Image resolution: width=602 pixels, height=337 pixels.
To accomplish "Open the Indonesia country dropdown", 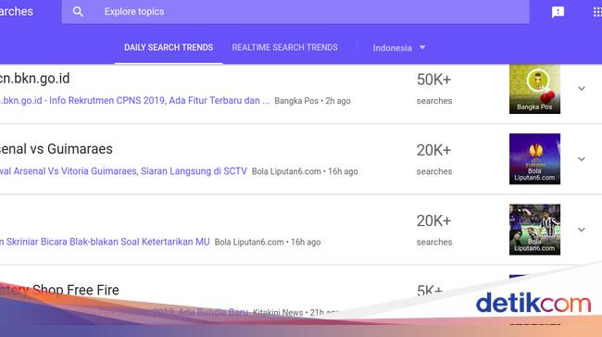I will click(399, 48).
